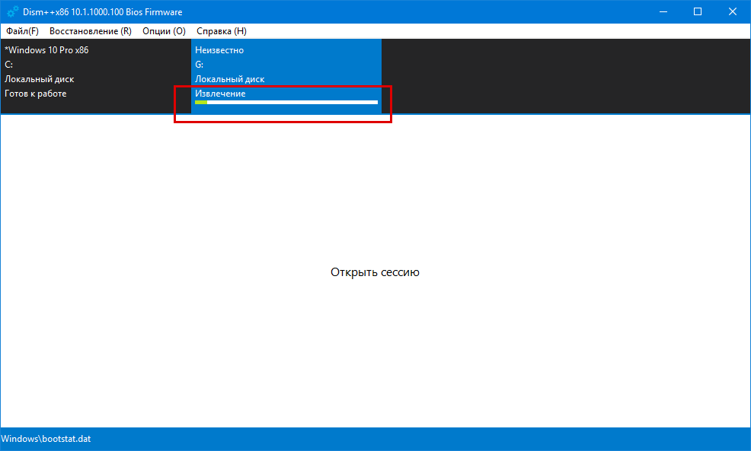Open the Файл(F) menu
Viewport: 751px width, 451px height.
click(x=22, y=31)
